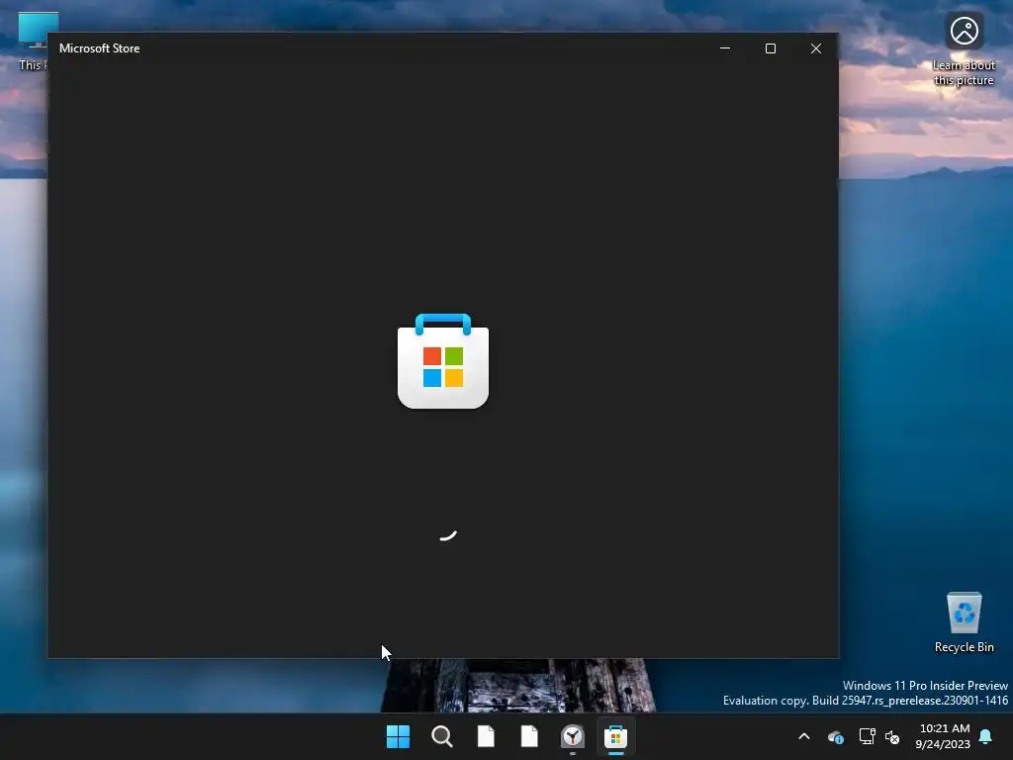Image resolution: width=1013 pixels, height=760 pixels.
Task: Select Learn about this picture icon
Action: point(964,49)
